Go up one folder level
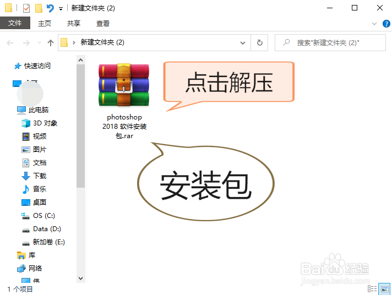Screen dimensions: 392x295 coord(51,43)
